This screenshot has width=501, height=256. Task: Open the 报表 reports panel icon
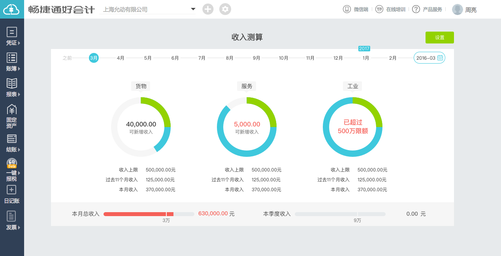tap(12, 88)
